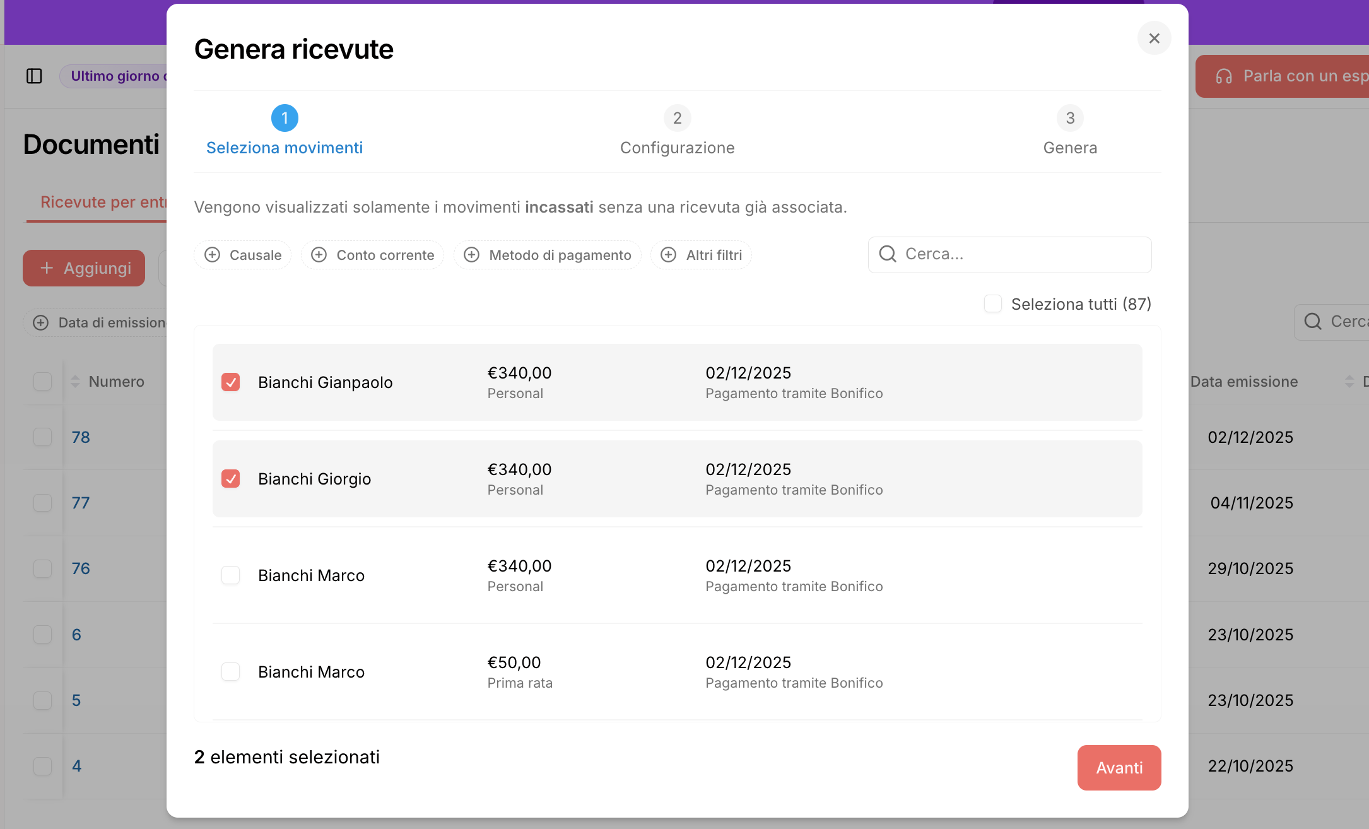Open the Metodo di pagamento filter
Image resolution: width=1369 pixels, height=829 pixels.
[x=548, y=255]
